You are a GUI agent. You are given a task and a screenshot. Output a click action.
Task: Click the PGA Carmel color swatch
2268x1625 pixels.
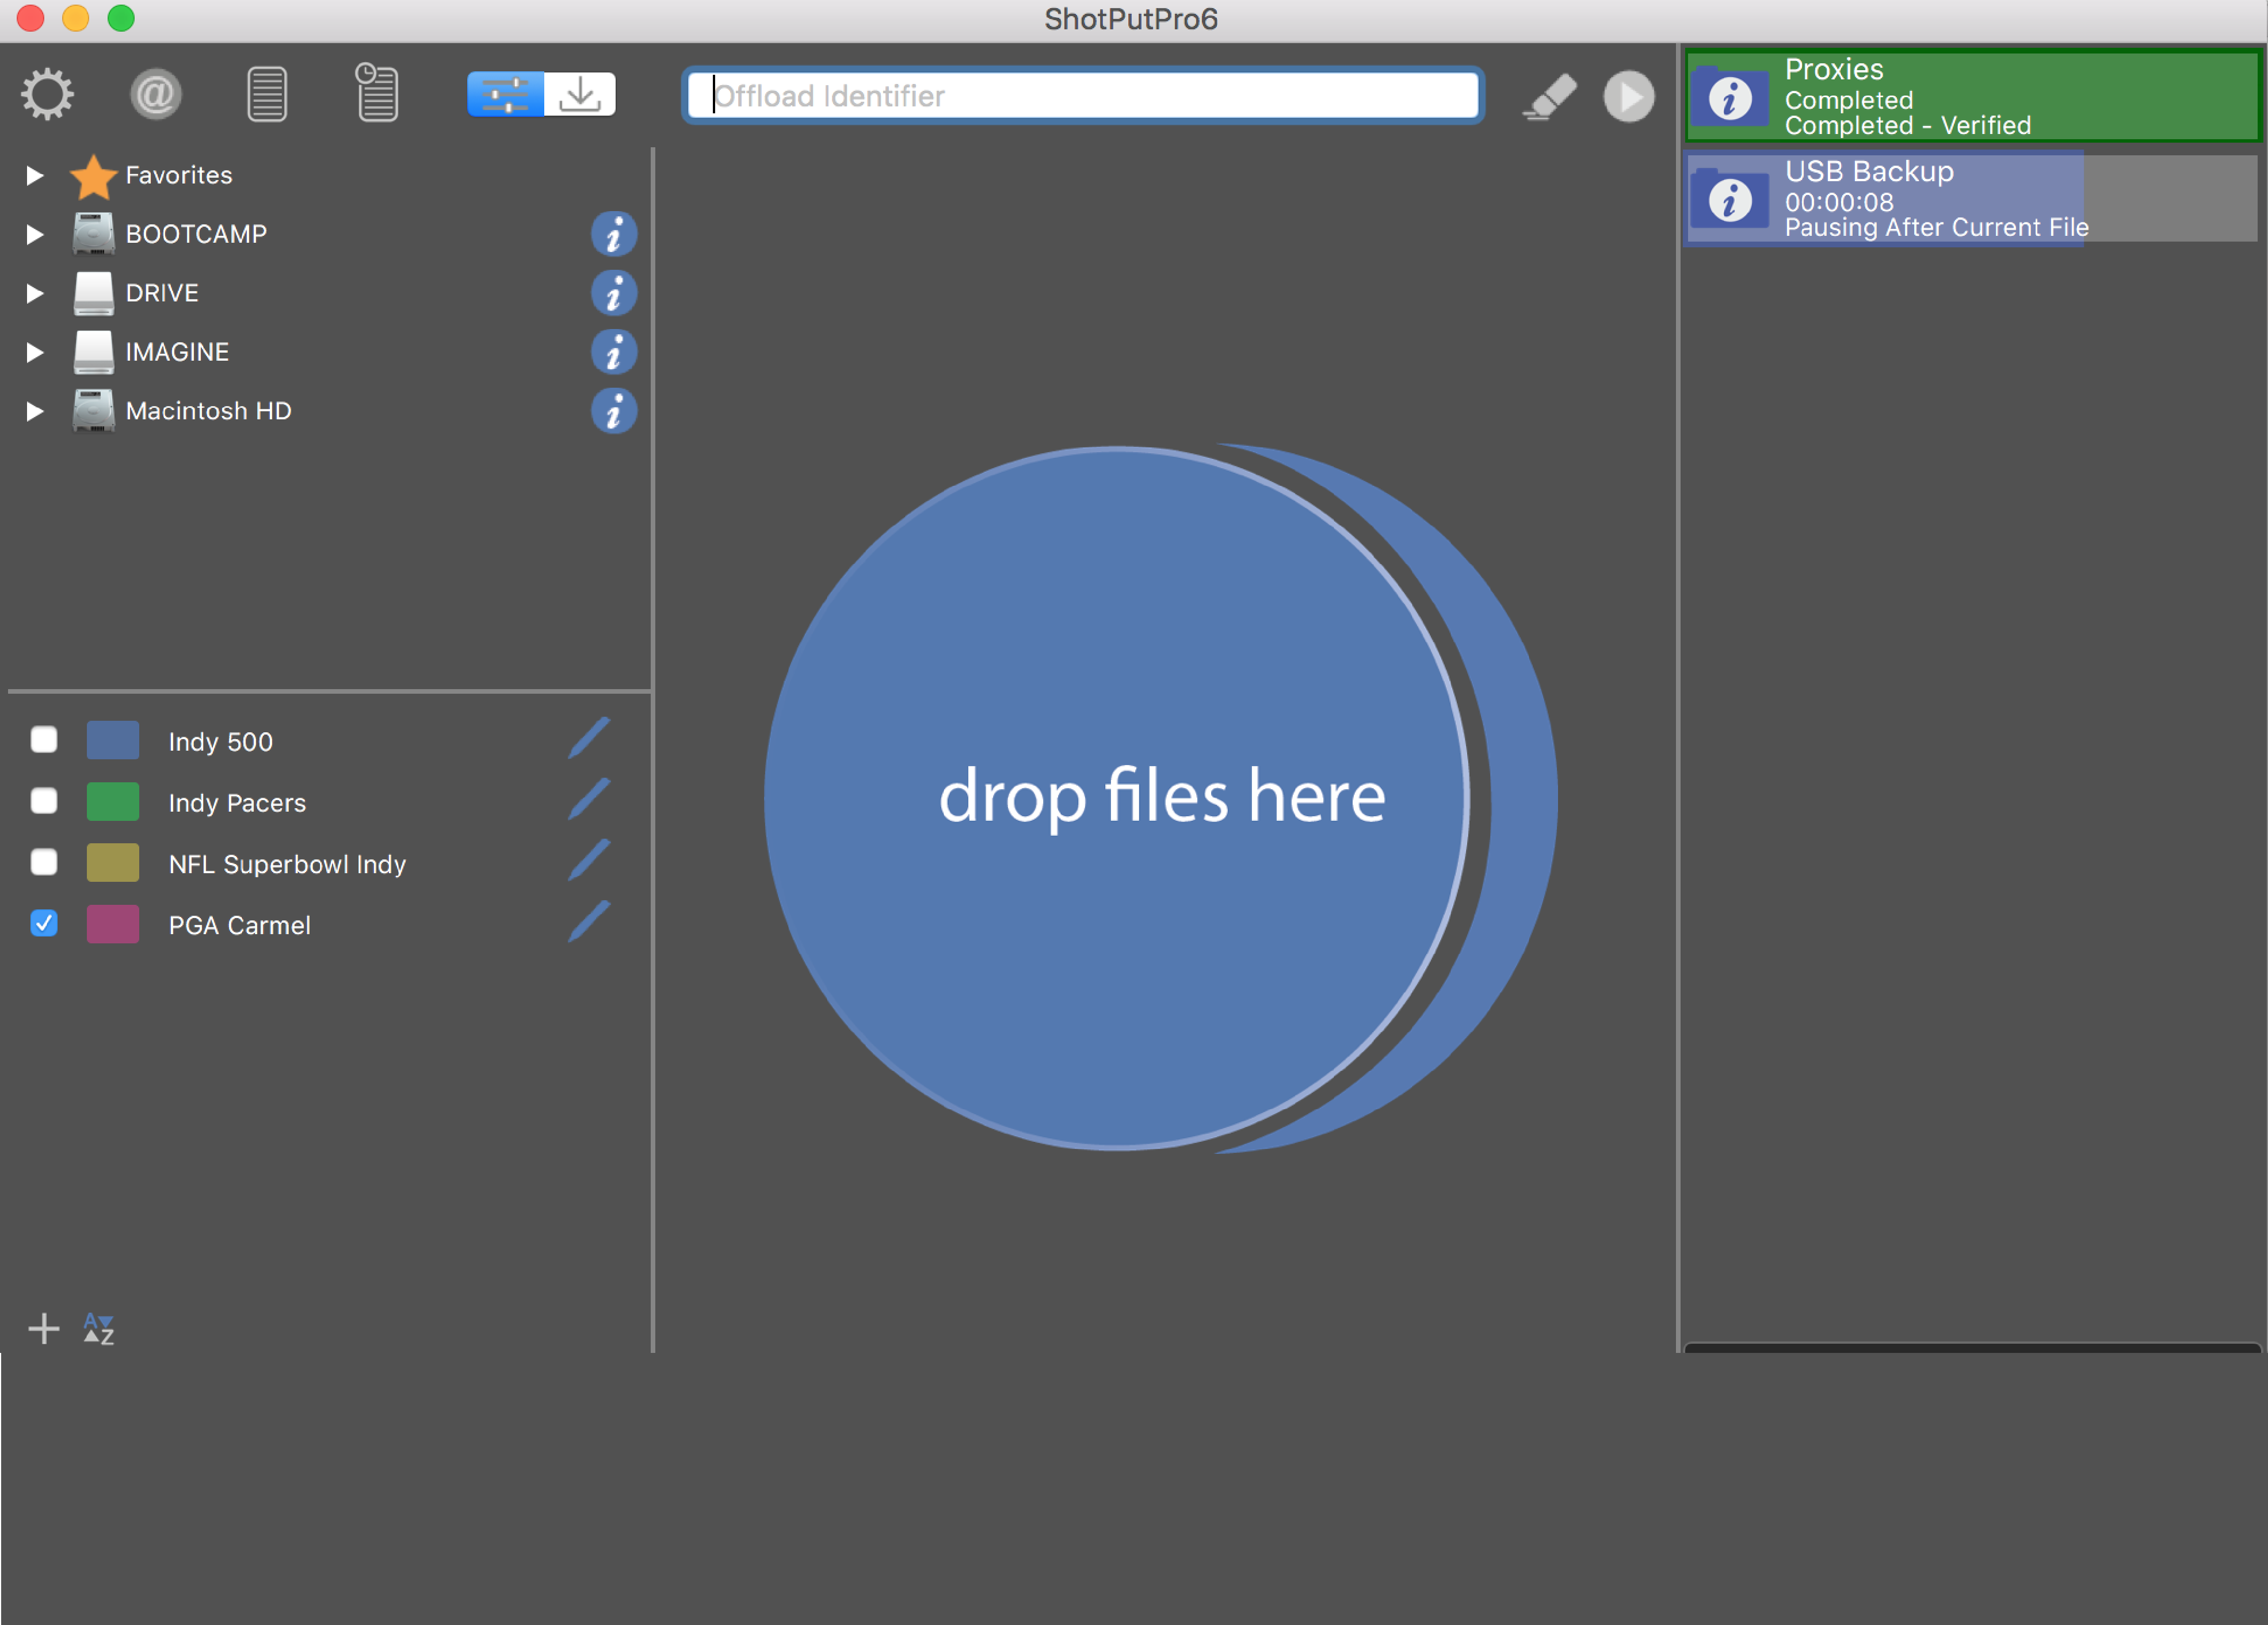(x=112, y=924)
